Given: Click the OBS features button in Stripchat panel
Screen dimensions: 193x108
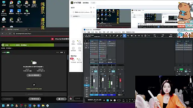Looking at the screenshot, I should 34,75.
